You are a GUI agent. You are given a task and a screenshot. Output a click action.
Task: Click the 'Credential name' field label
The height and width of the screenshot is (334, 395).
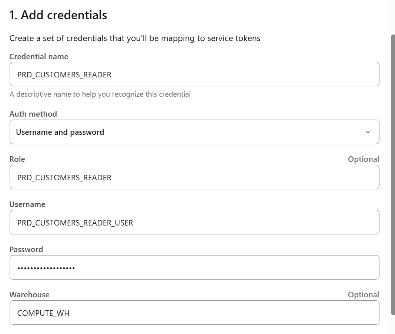coord(39,57)
